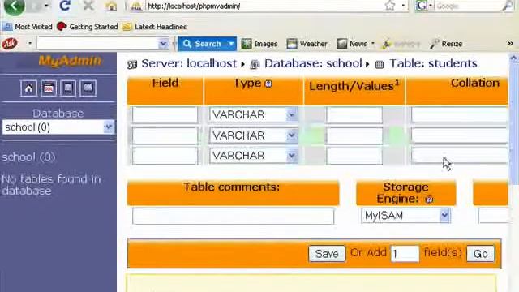Focus the third row Length/Values input
Screen dimensions: 519x292
[354, 156]
